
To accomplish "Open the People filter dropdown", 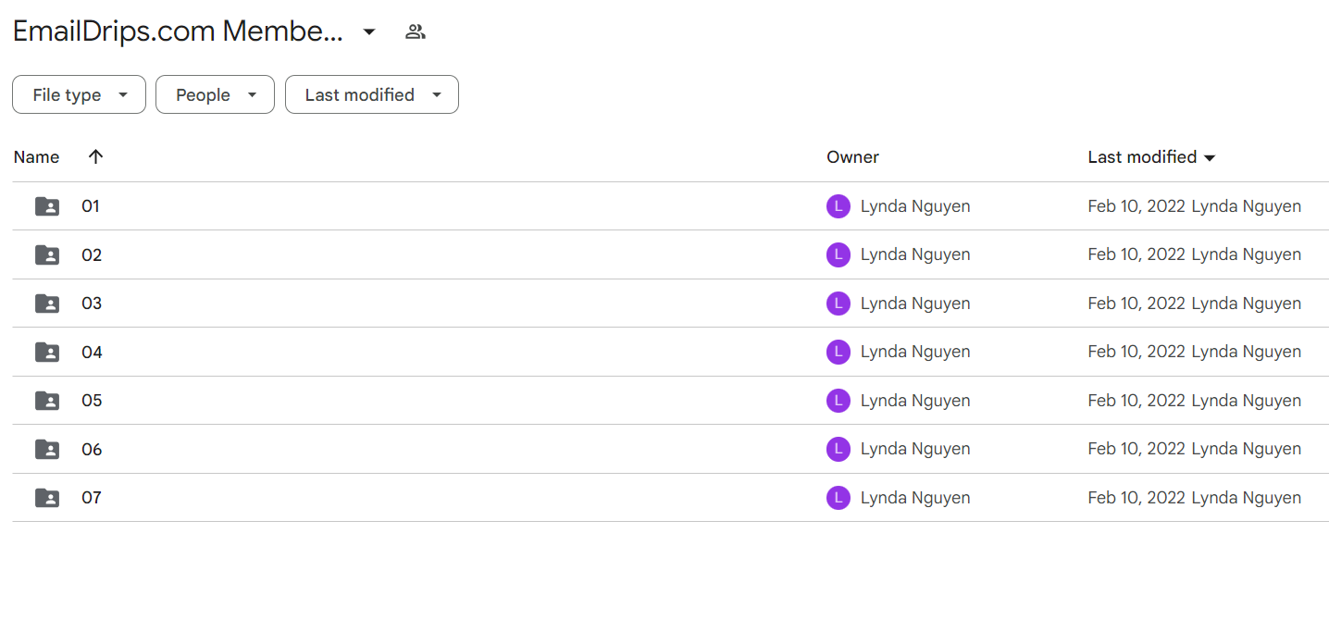I will click(215, 94).
